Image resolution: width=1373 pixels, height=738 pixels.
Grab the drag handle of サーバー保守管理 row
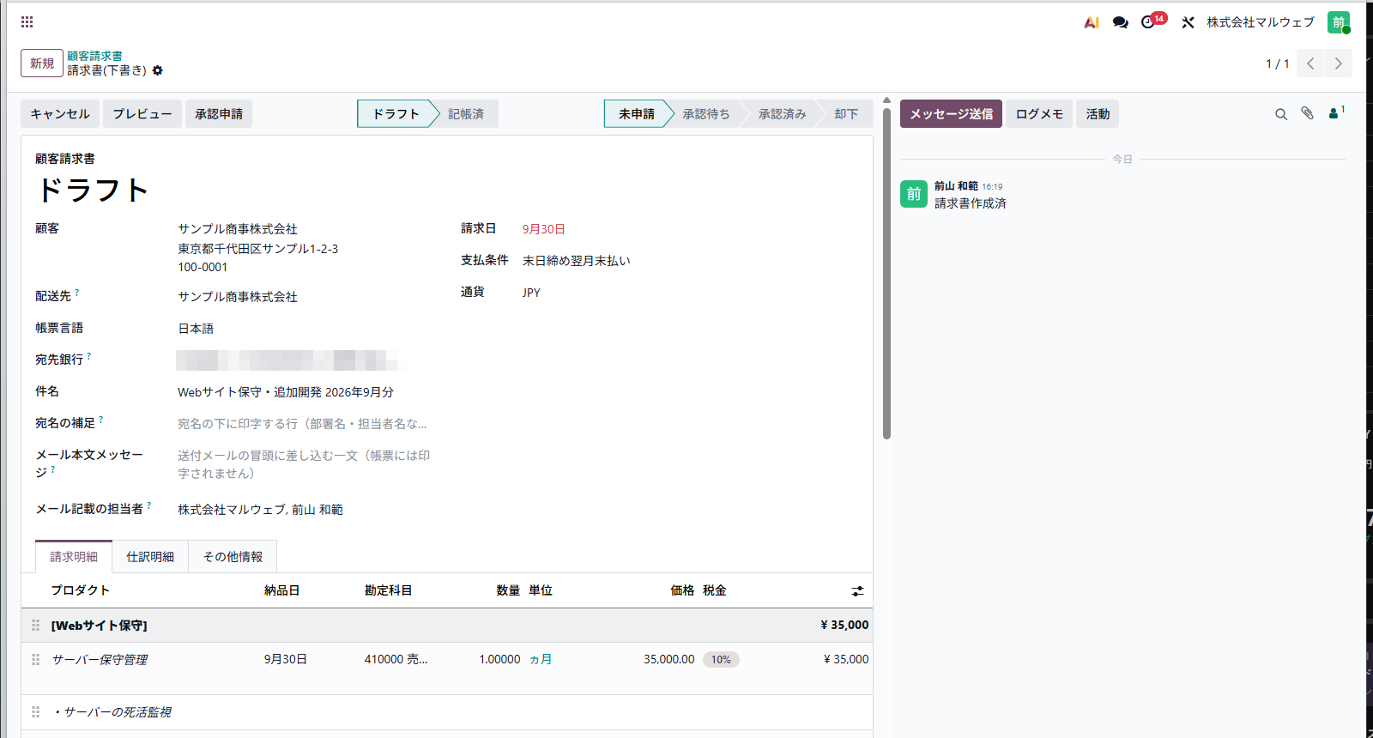[x=36, y=660]
